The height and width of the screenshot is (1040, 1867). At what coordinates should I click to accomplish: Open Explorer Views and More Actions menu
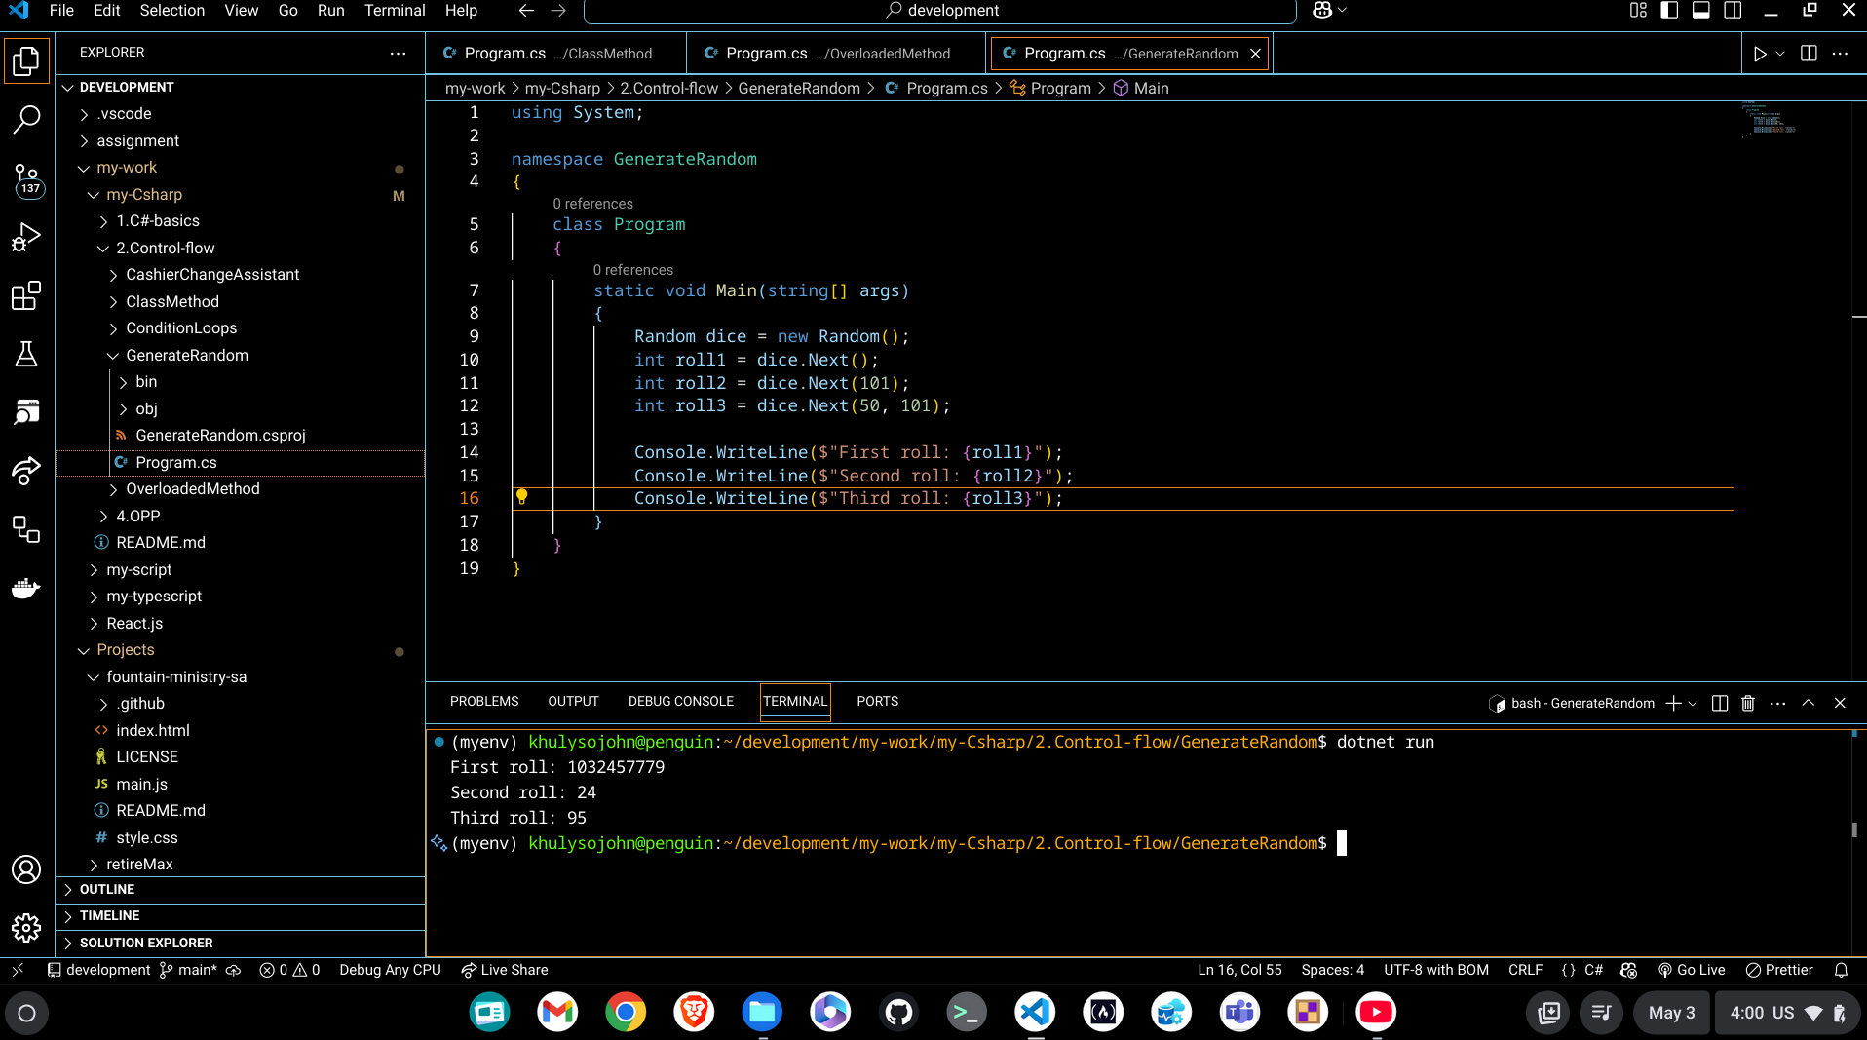pyautogui.click(x=398, y=53)
